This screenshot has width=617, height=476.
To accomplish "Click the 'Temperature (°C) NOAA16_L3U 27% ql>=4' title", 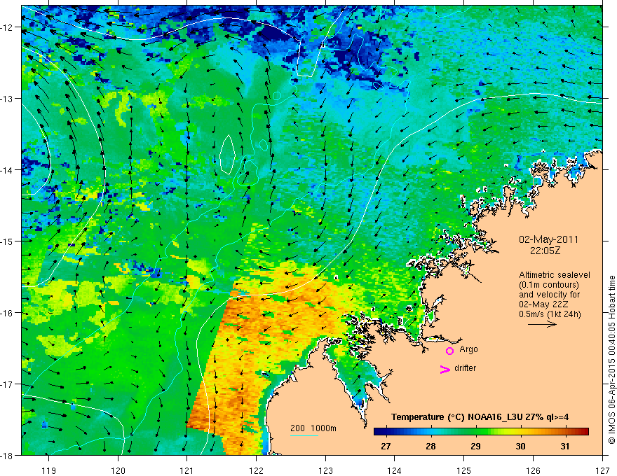I will pos(480,417).
